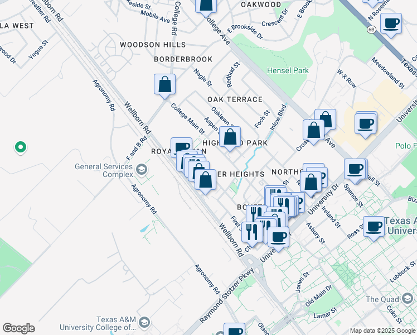Click the shopping bag marker next to Northgate label
Image resolution: width=417 pixels, height=335 pixels.
[311, 183]
